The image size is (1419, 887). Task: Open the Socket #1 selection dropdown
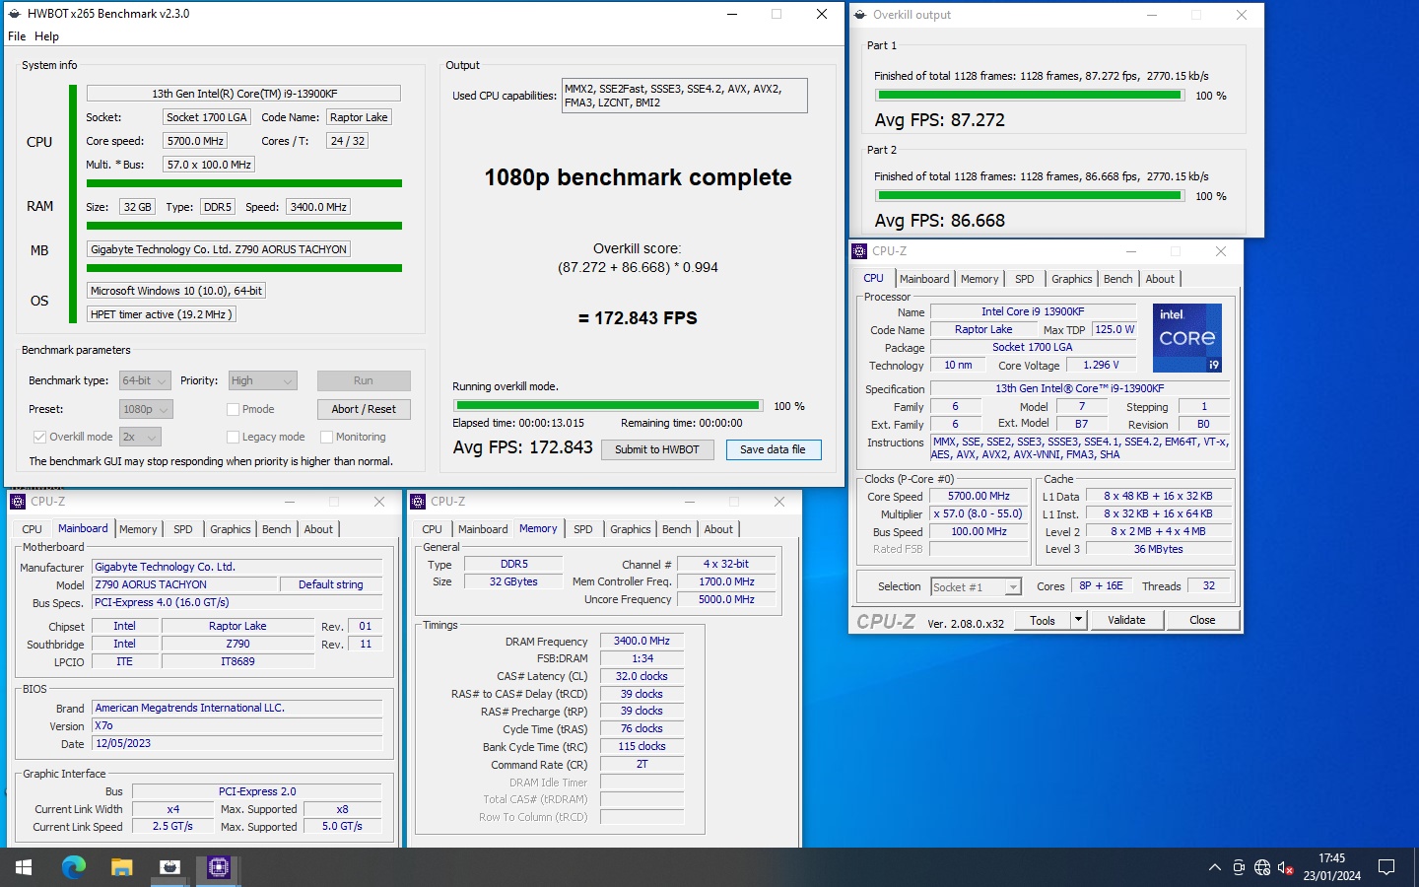[x=976, y=586]
